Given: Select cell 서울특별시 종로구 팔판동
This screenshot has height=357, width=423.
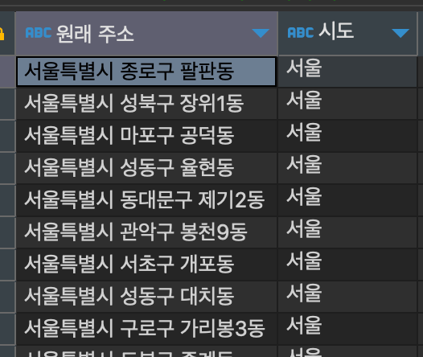Looking at the screenshot, I should pyautogui.click(x=146, y=72).
